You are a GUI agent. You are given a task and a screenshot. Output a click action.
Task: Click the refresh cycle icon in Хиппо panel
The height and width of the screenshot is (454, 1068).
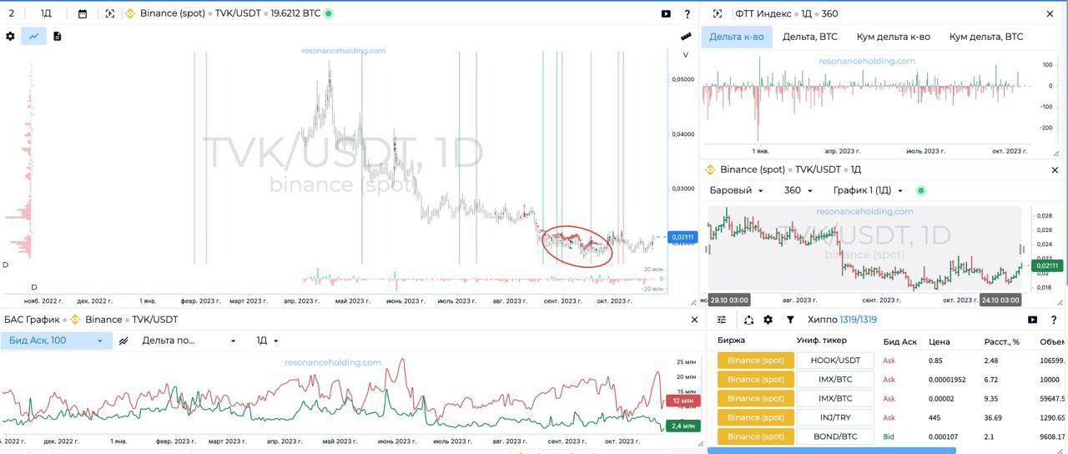click(748, 320)
